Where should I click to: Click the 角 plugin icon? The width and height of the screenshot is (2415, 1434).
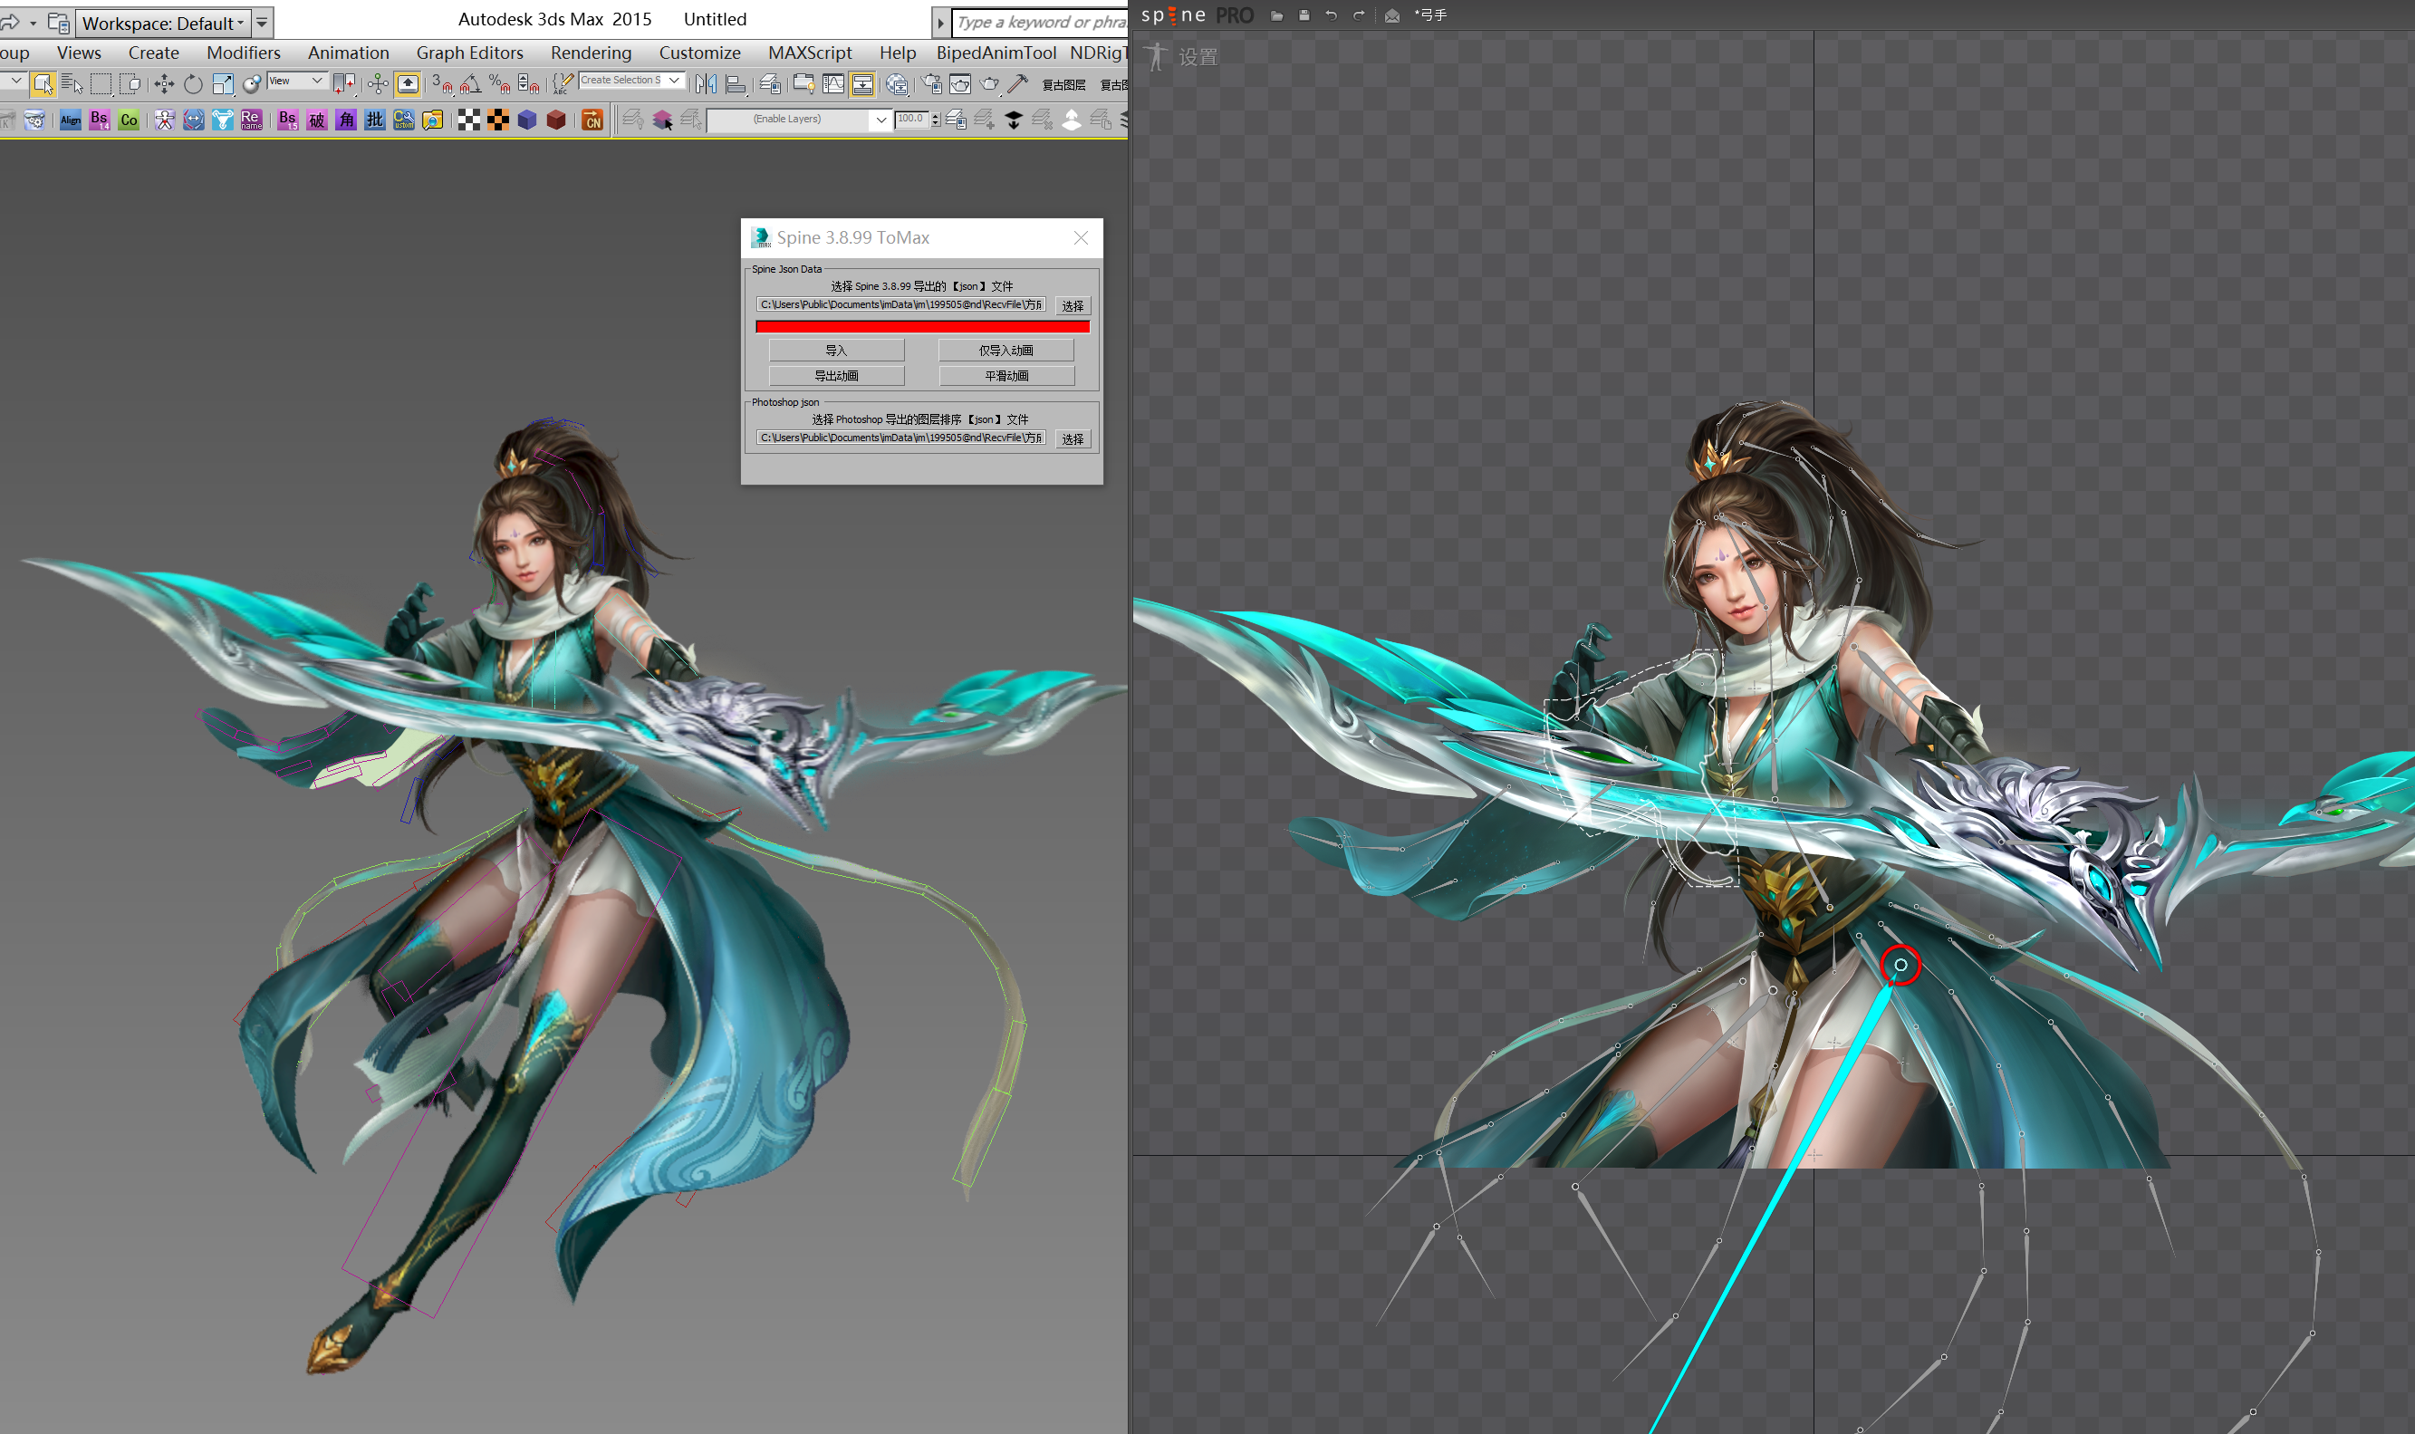(346, 120)
